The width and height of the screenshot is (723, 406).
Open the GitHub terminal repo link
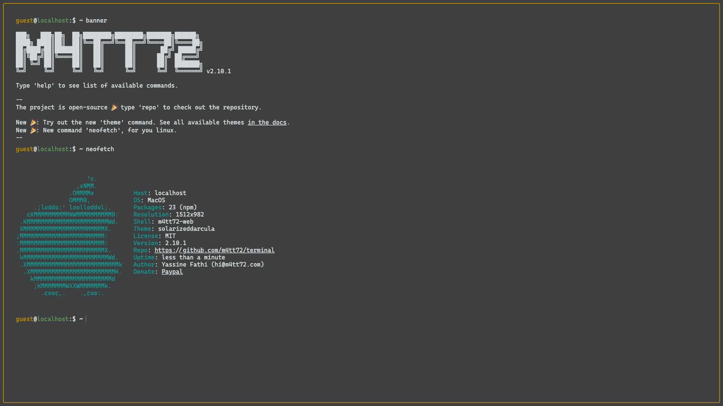(x=214, y=250)
